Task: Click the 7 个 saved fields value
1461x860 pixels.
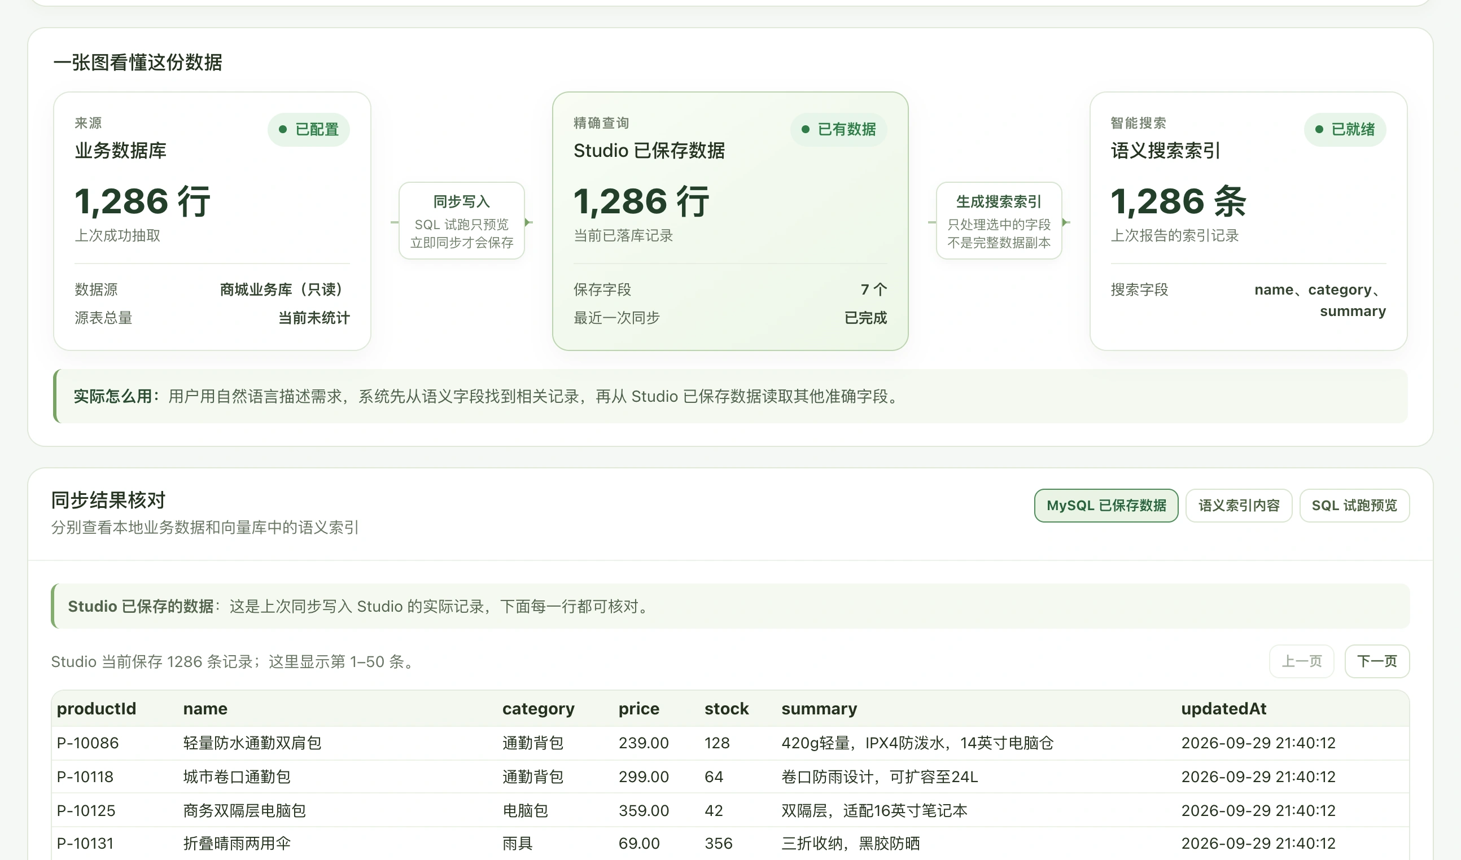Action: pyautogui.click(x=874, y=289)
